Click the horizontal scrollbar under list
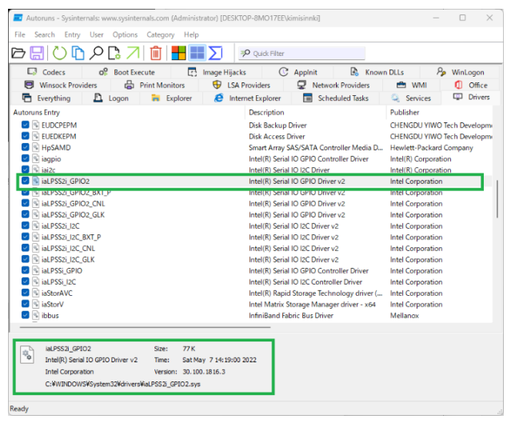 tap(145, 327)
